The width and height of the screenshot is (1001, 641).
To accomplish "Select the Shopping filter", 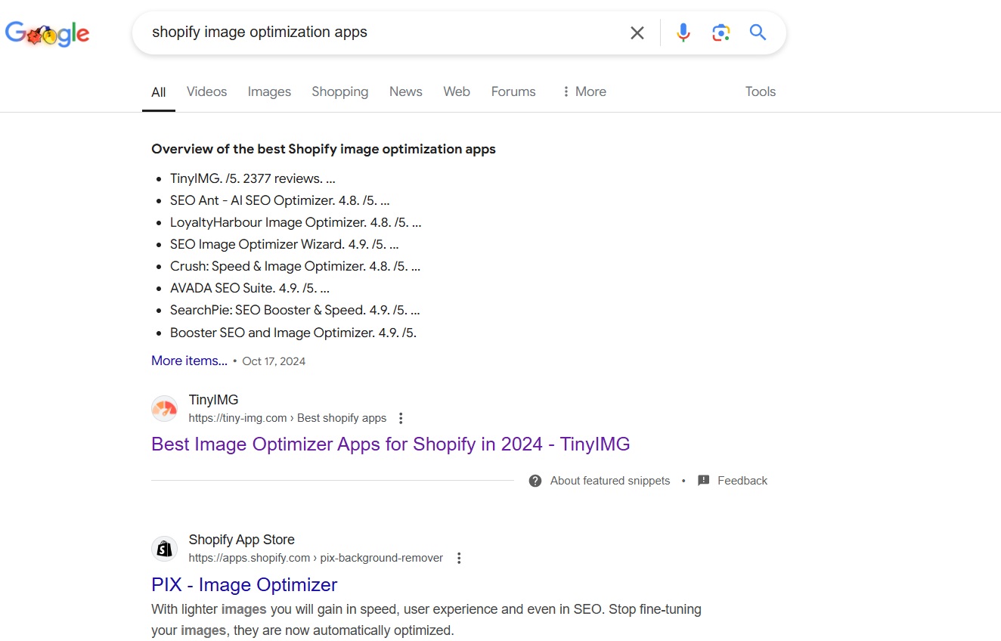I will click(339, 91).
